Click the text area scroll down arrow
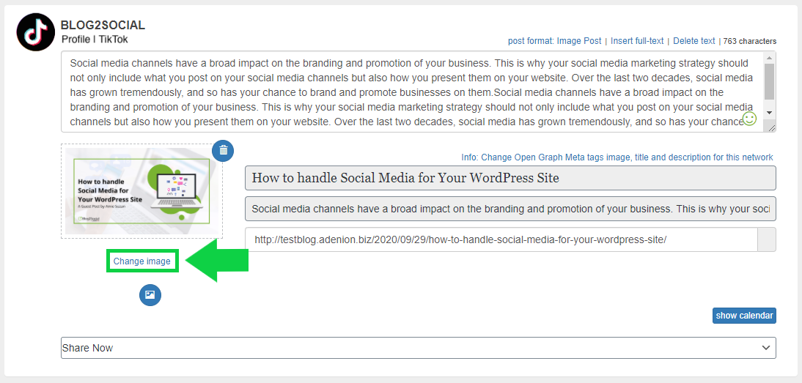 point(769,113)
